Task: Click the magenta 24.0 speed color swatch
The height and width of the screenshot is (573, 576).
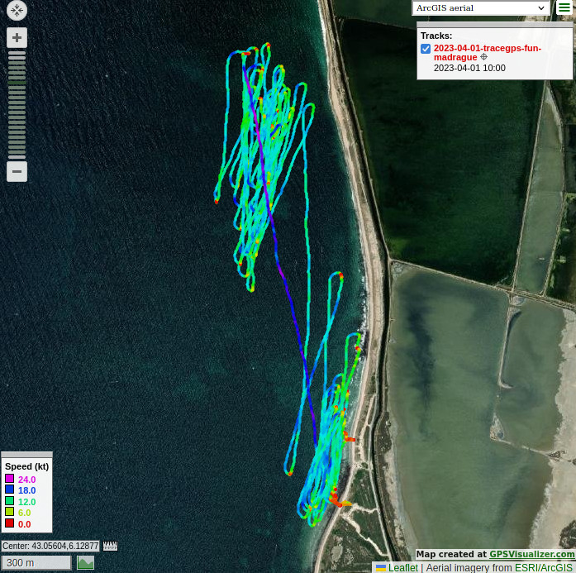Action: [9, 479]
